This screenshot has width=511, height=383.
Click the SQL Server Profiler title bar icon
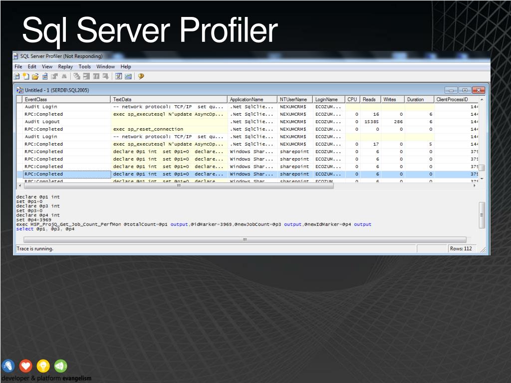(x=15, y=56)
